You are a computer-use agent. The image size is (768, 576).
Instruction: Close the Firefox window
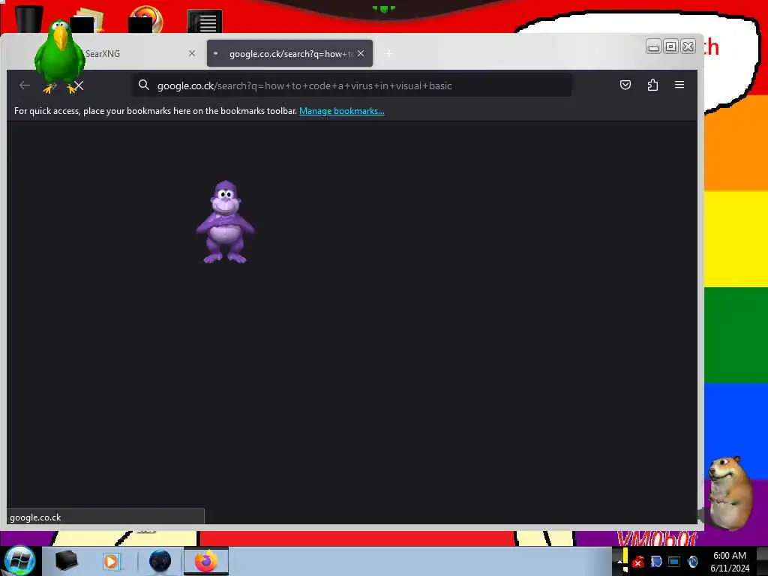coord(688,46)
